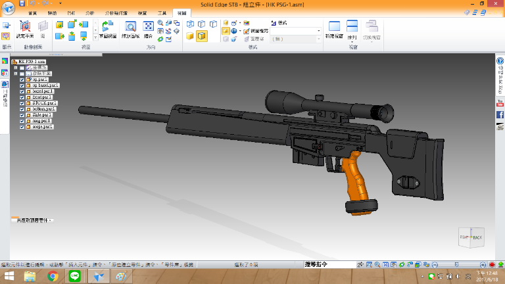Switch to the 工具 (Tools) ribbon tab
Screen dimensions: 505x284
click(x=162, y=13)
